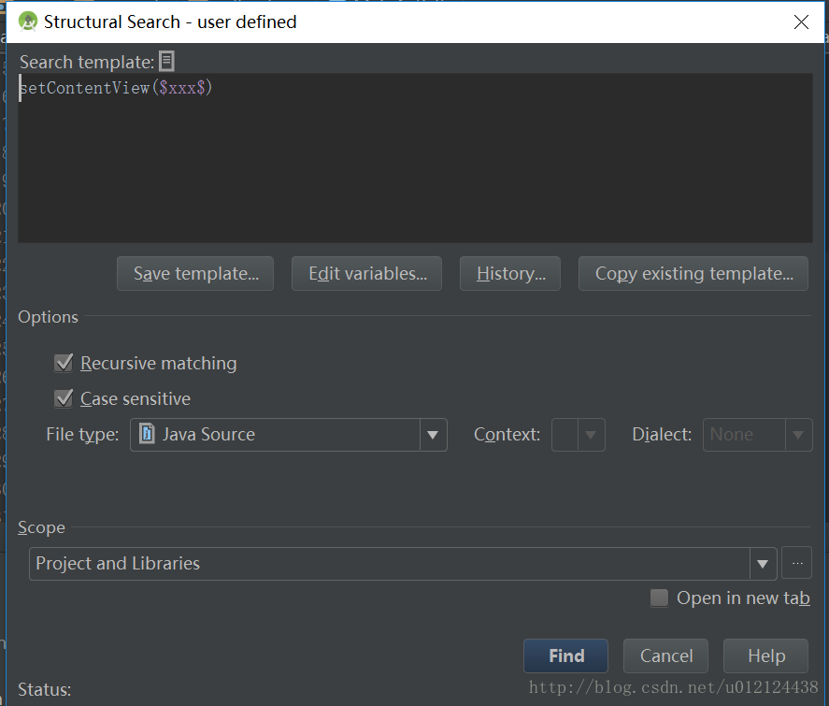Open the File type dropdown arrow
The height and width of the screenshot is (706, 829).
point(433,435)
